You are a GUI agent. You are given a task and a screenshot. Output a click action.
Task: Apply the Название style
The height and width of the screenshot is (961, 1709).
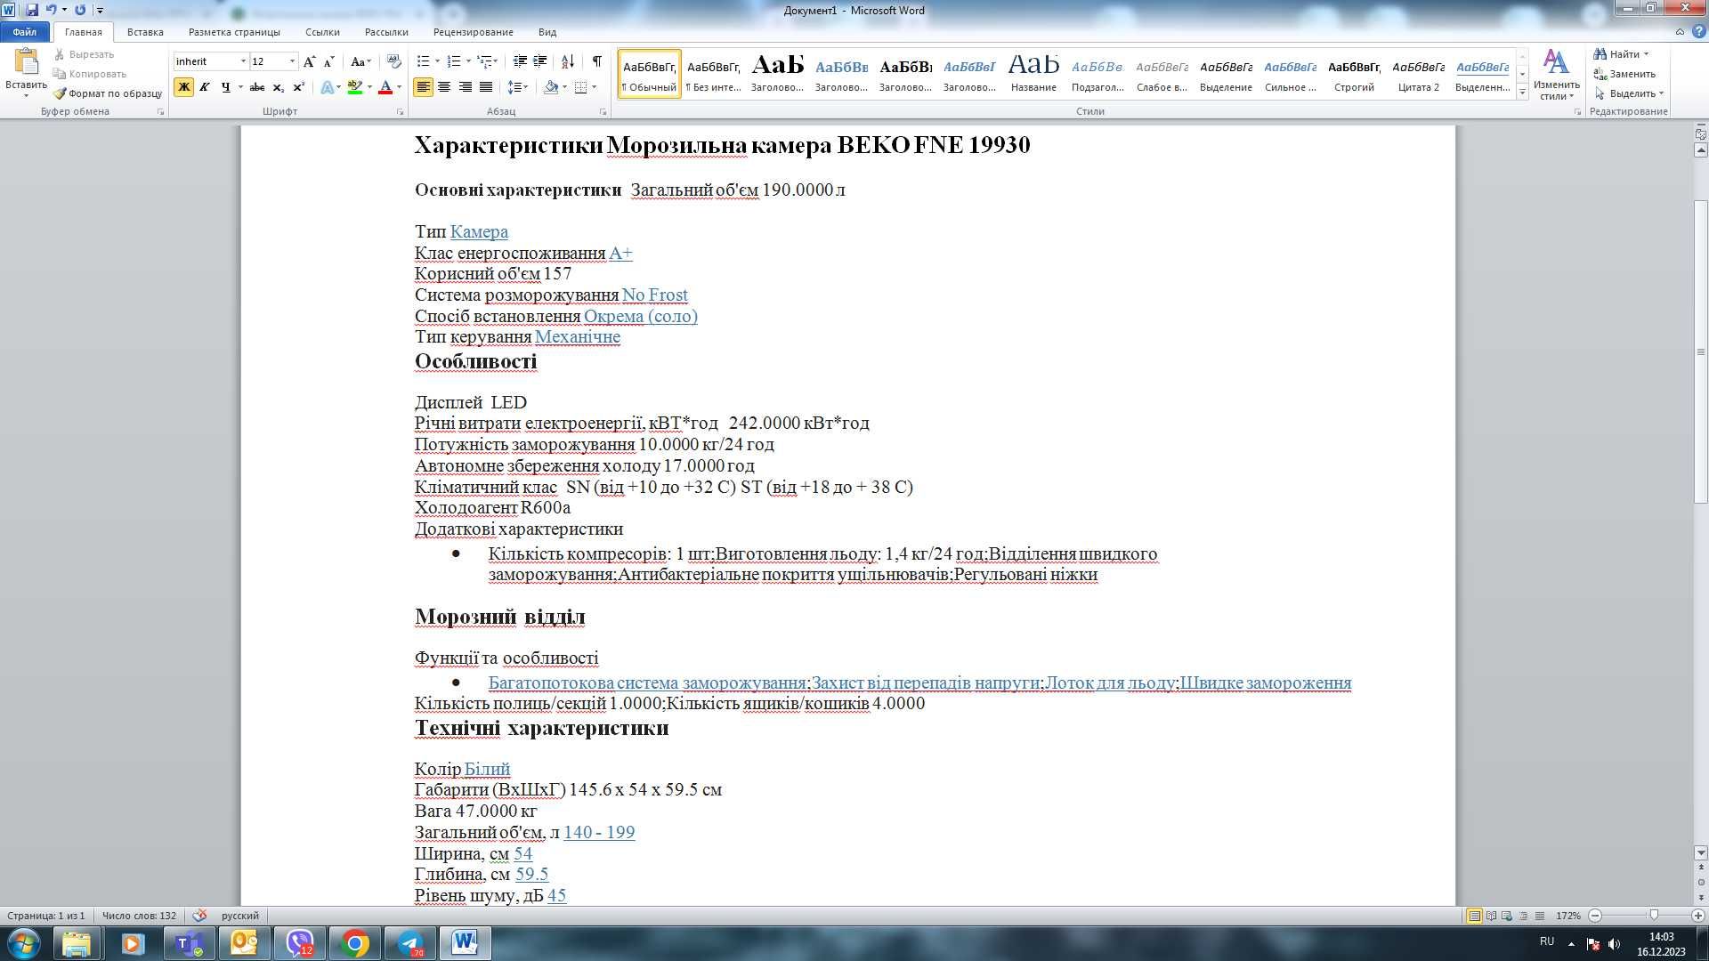point(1033,74)
